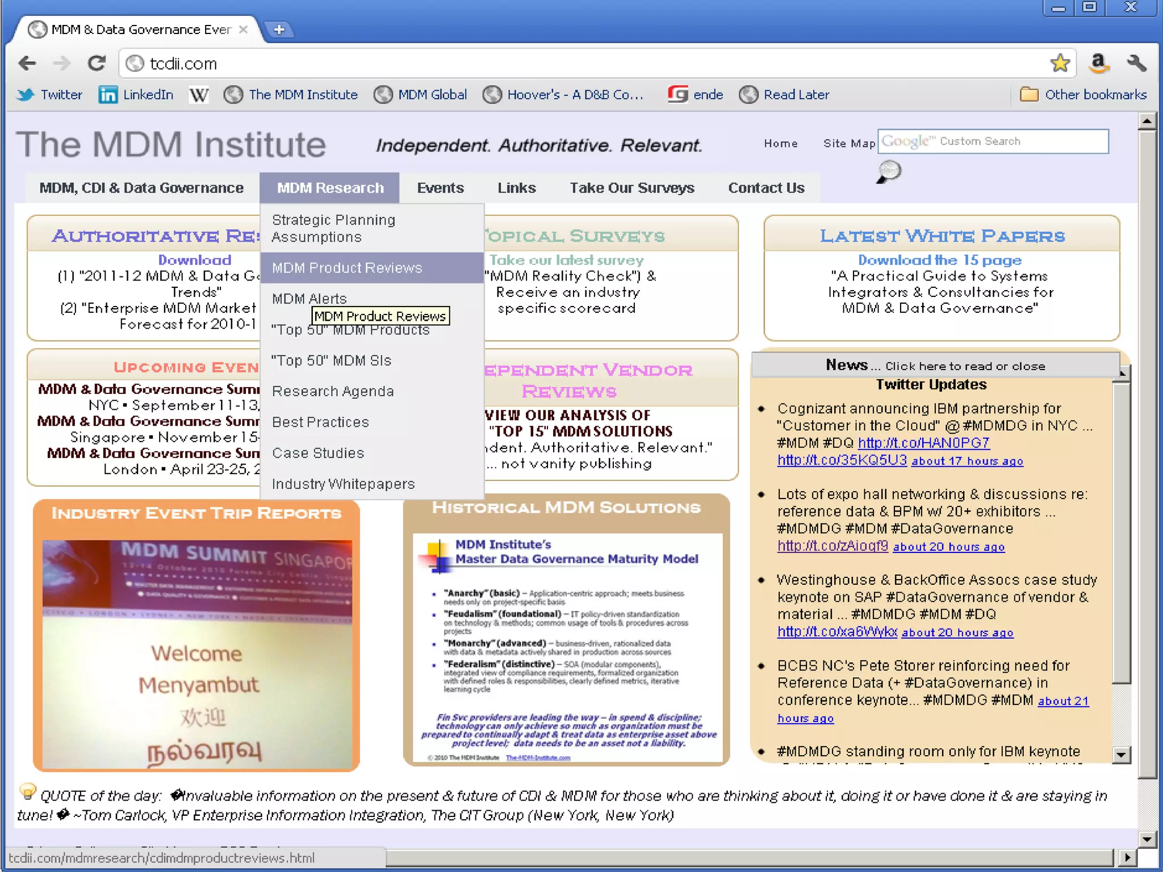Open the Amazon extension icon
The image size is (1163, 872).
1099,63
